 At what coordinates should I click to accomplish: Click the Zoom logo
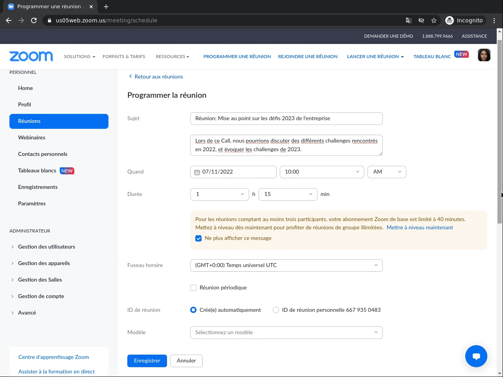31,57
